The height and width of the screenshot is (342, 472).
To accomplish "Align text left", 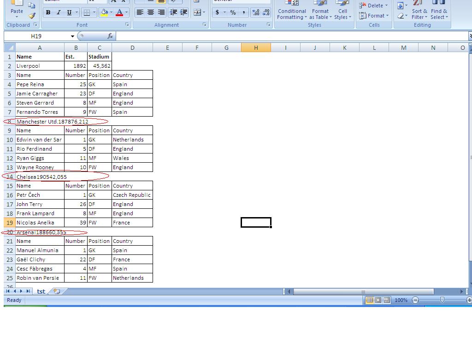I will pos(140,12).
